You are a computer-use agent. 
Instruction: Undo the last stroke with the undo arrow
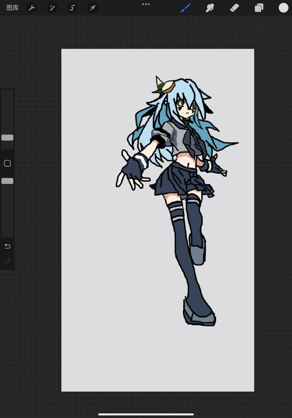(x=7, y=246)
